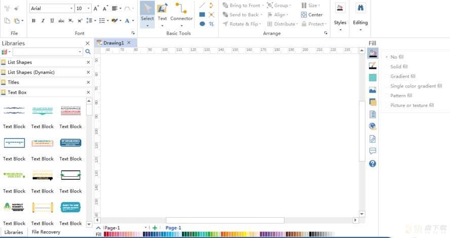450x238 pixels.
Task: Open the comment bubble panel icon
Action: point(372,151)
